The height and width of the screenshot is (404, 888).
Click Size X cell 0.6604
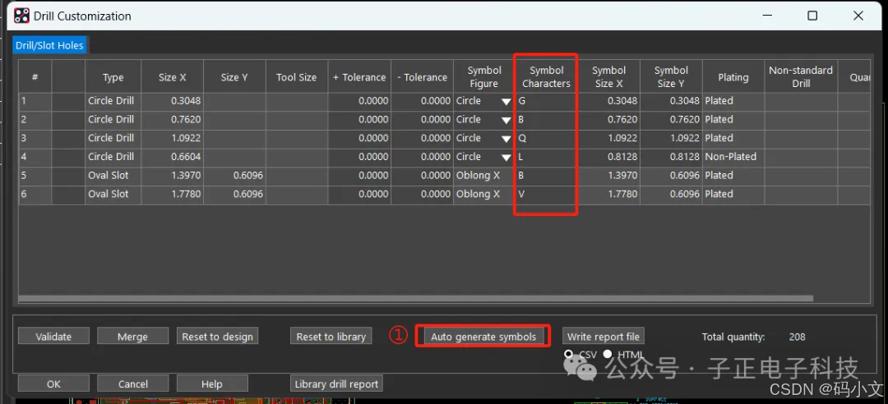(172, 158)
